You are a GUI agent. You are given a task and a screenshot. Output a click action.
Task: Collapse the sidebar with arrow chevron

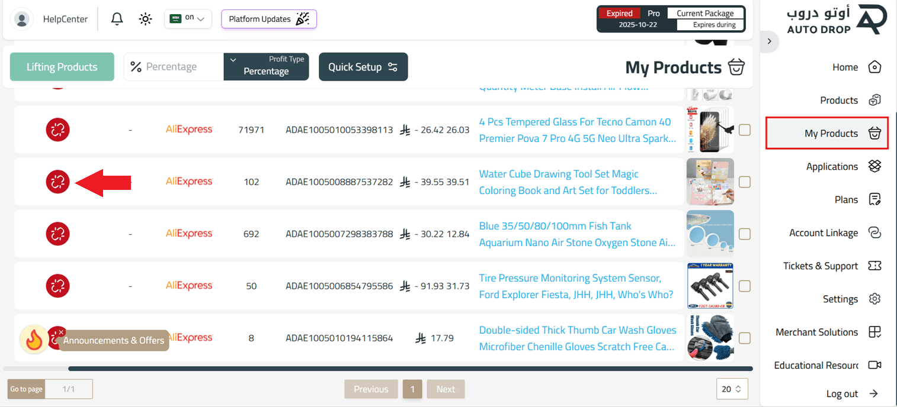(769, 41)
